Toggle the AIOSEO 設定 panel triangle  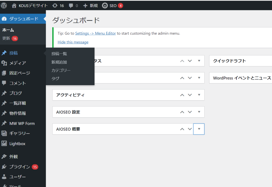point(199,112)
